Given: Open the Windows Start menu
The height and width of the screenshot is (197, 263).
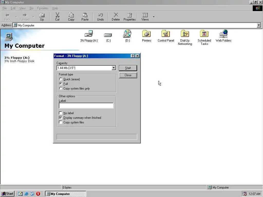Looking at the screenshot, I should [7, 194].
